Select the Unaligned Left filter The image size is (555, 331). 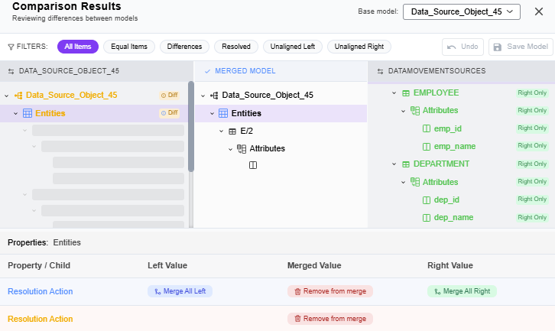tap(293, 47)
